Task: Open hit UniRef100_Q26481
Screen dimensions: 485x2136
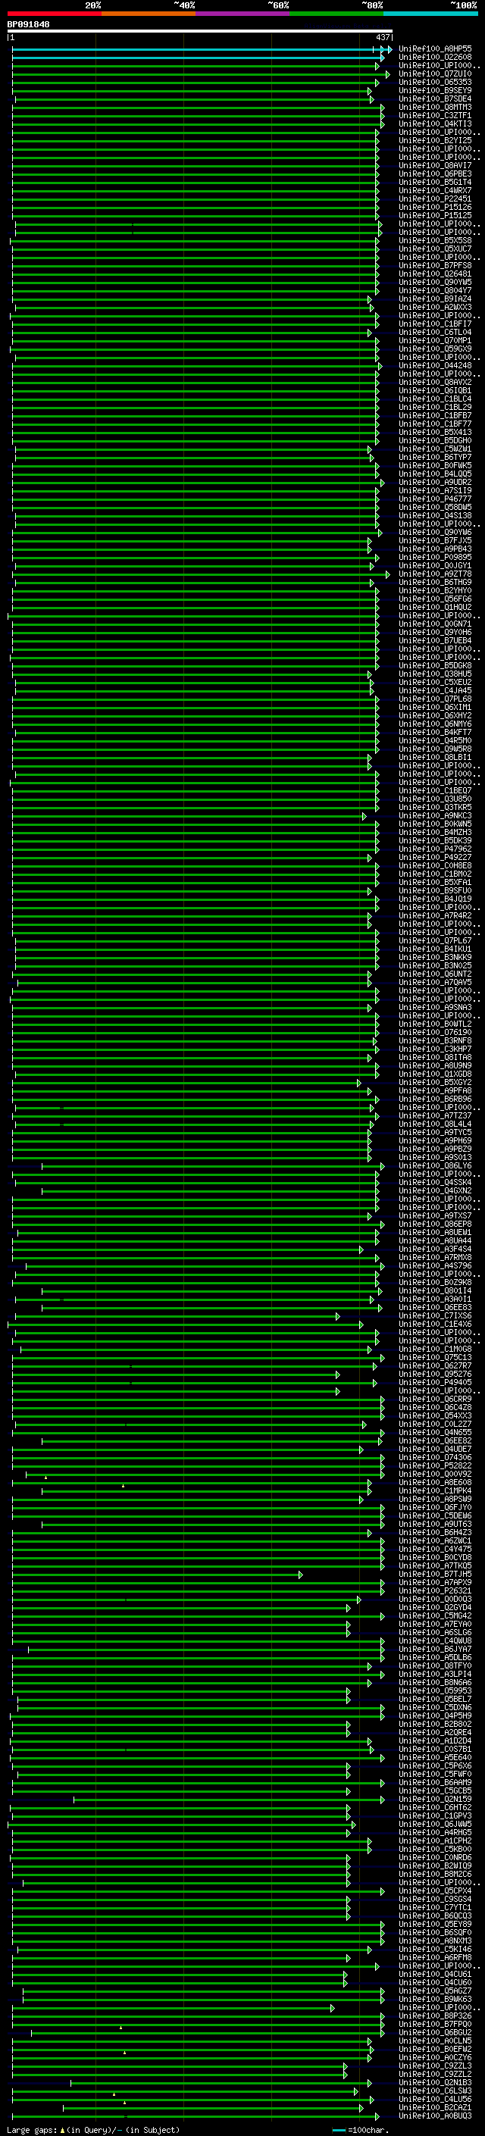Action: 435,274
